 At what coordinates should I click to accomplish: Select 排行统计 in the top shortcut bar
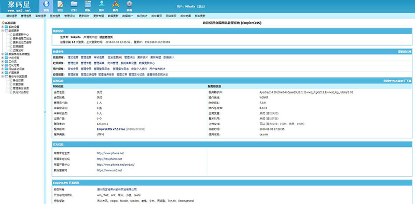click(142, 16)
